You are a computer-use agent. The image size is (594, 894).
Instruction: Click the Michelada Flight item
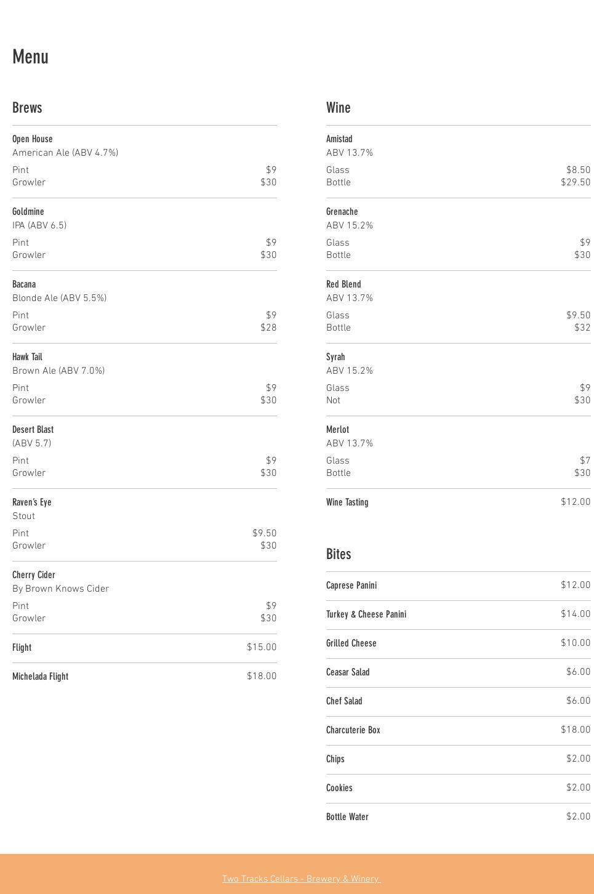point(40,677)
